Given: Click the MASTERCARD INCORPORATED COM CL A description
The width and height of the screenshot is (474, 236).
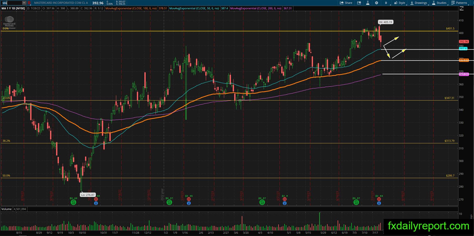Looking at the screenshot, I should pyautogui.click(x=61, y=3).
